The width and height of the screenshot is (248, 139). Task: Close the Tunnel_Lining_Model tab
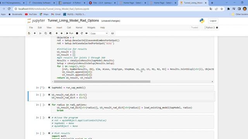click(x=206, y=3)
